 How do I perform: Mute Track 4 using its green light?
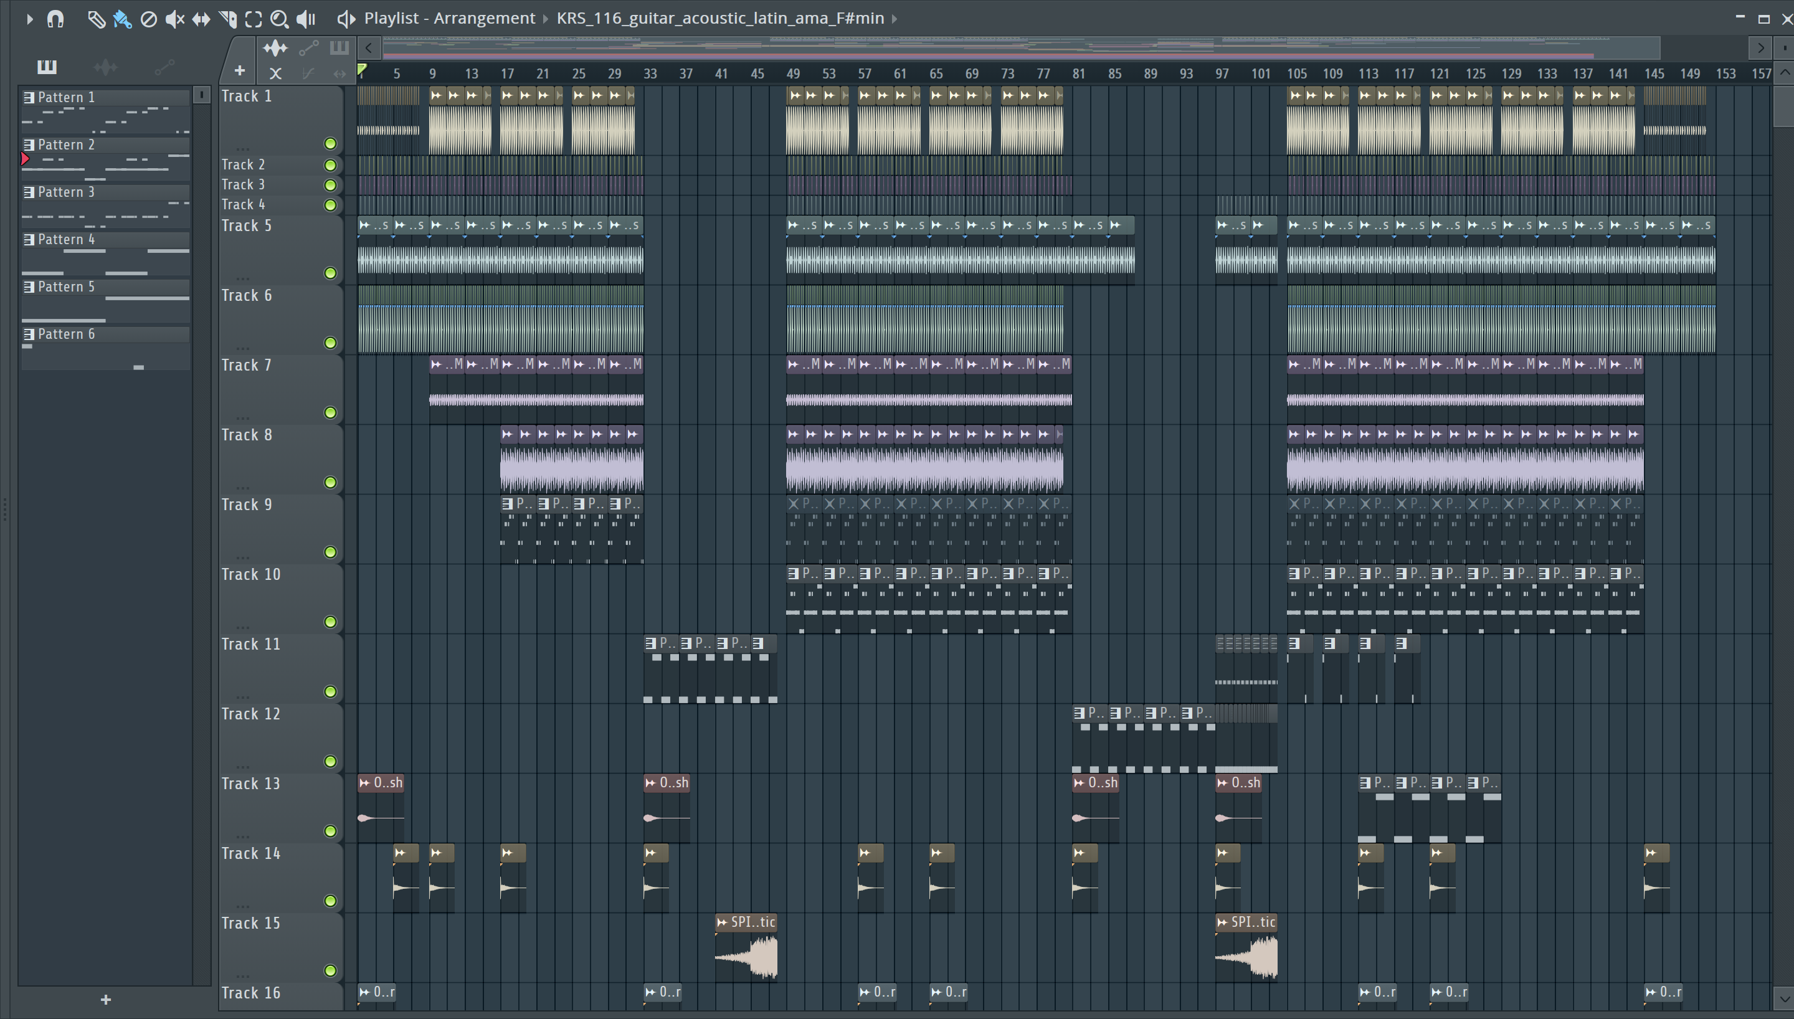[330, 205]
